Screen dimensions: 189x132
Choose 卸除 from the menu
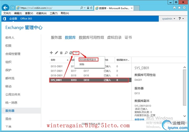(x=82, y=64)
